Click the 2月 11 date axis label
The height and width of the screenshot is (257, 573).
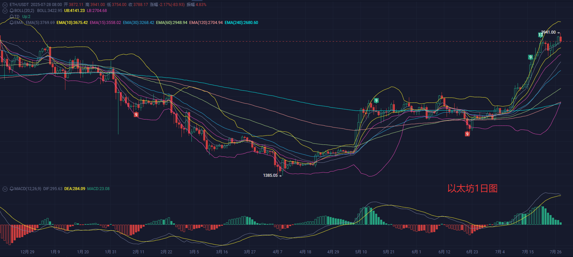[138, 252]
